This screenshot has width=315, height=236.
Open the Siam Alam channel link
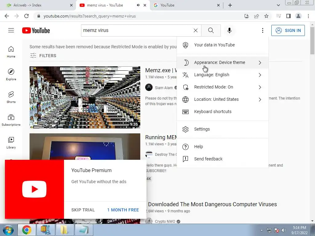coord(164,88)
